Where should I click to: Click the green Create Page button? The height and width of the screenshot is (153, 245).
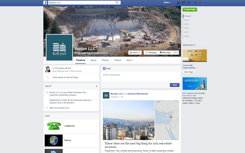pyautogui.click(x=190, y=10)
